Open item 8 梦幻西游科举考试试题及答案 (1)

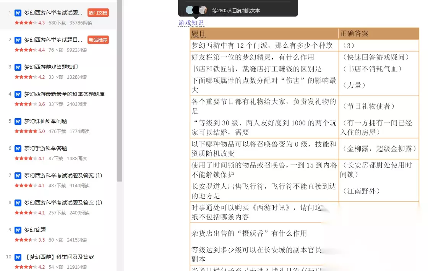[63, 203]
